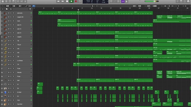Click the Cyb track cymbal icon

coord(5,100)
